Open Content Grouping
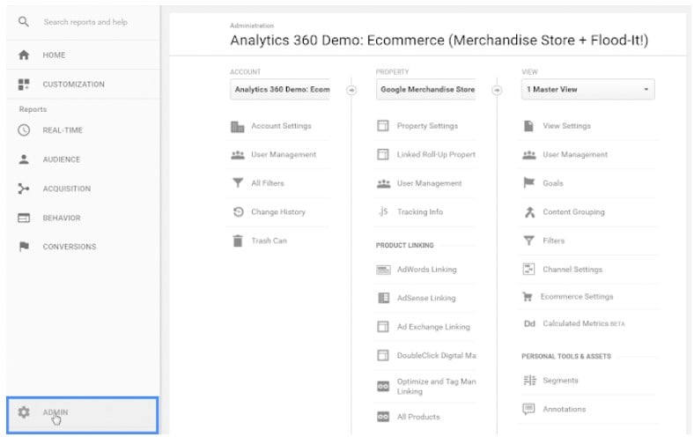Viewport: 694px width, 437px height. tap(573, 212)
